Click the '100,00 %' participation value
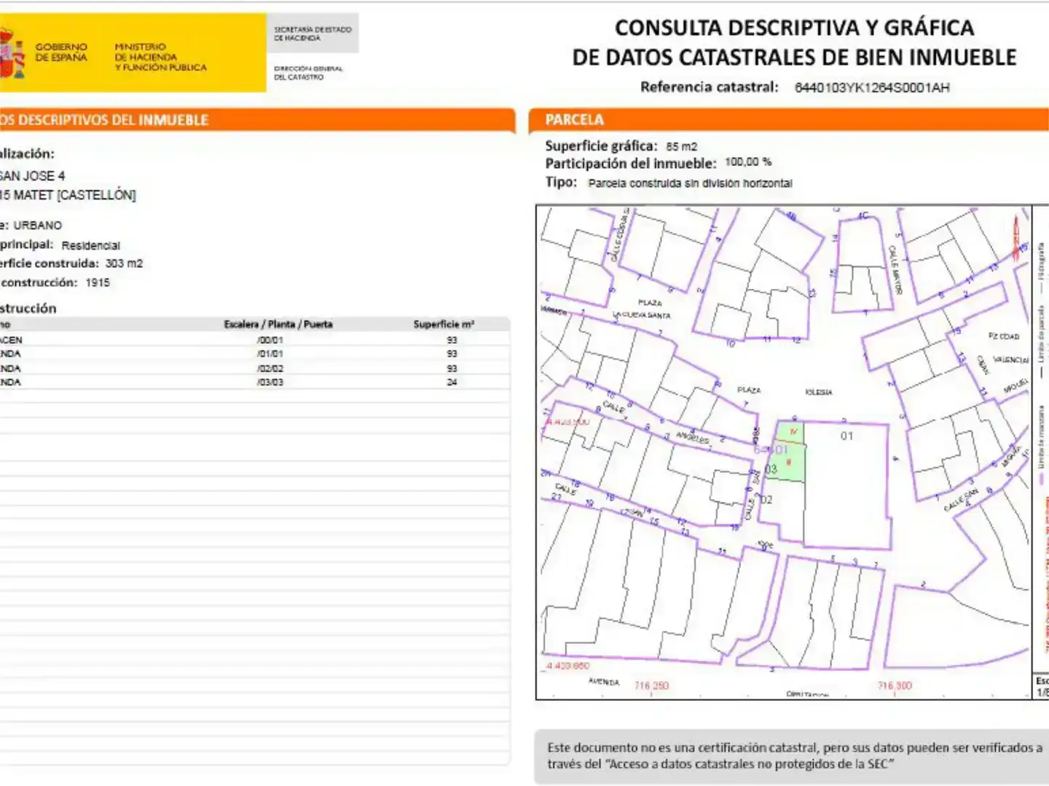Screen dimensions: 1049x786 coord(748,162)
